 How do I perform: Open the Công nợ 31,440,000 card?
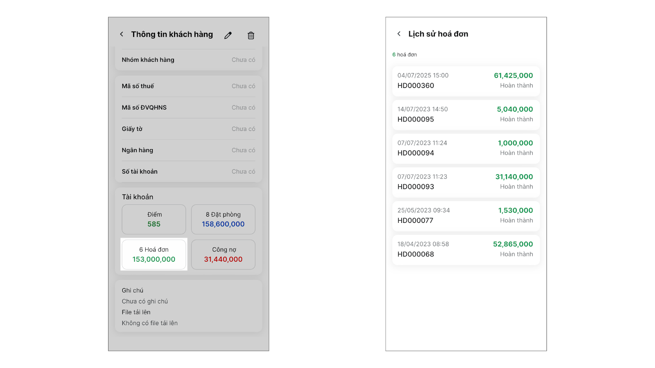click(223, 254)
